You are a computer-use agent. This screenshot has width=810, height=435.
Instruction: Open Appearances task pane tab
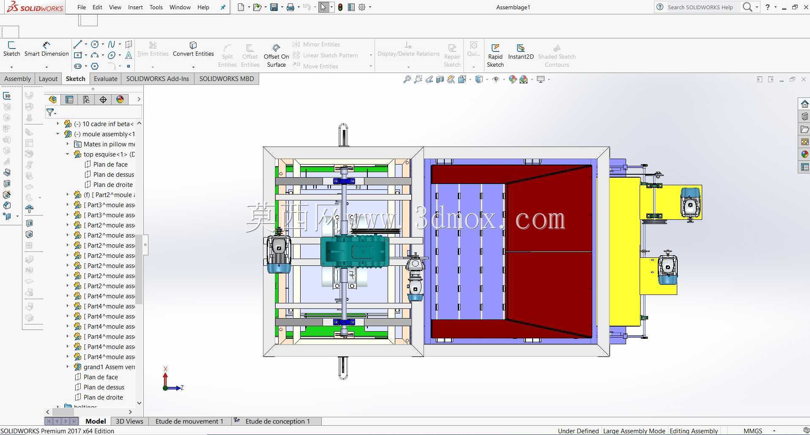[805, 154]
